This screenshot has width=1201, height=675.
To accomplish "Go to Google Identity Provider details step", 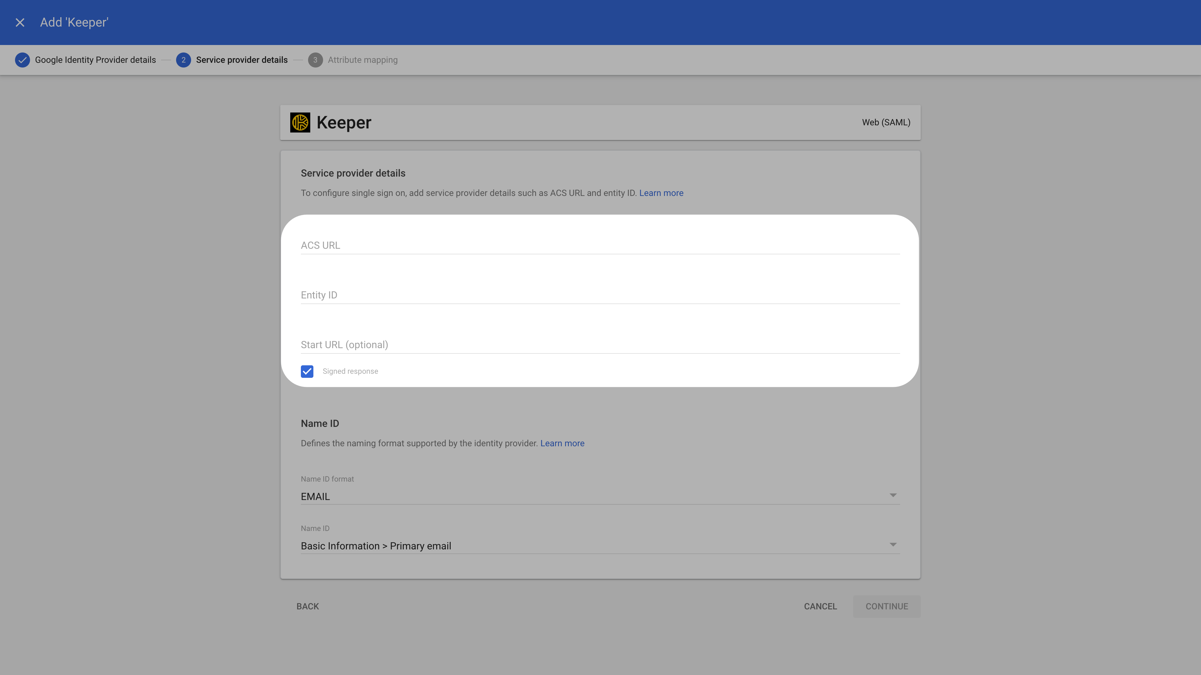I will [x=95, y=60].
